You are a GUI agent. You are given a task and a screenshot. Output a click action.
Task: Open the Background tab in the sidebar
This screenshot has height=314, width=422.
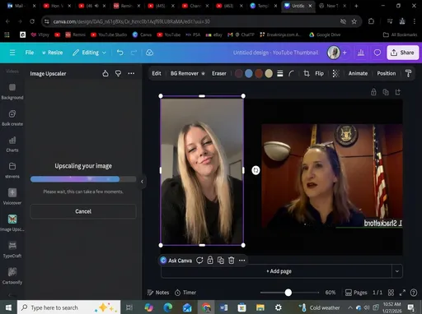click(x=12, y=91)
